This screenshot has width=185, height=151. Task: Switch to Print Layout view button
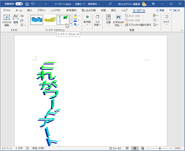[x=135, y=148]
